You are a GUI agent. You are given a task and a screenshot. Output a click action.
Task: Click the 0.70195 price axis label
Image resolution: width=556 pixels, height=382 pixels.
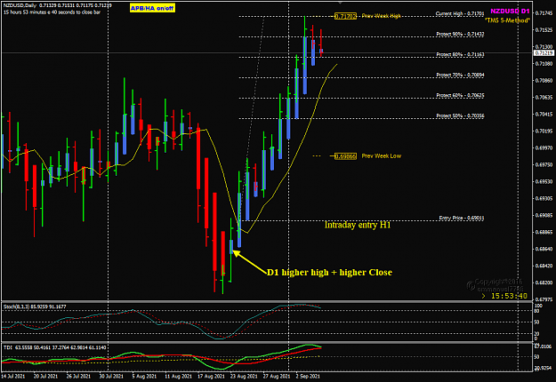pyautogui.click(x=544, y=131)
